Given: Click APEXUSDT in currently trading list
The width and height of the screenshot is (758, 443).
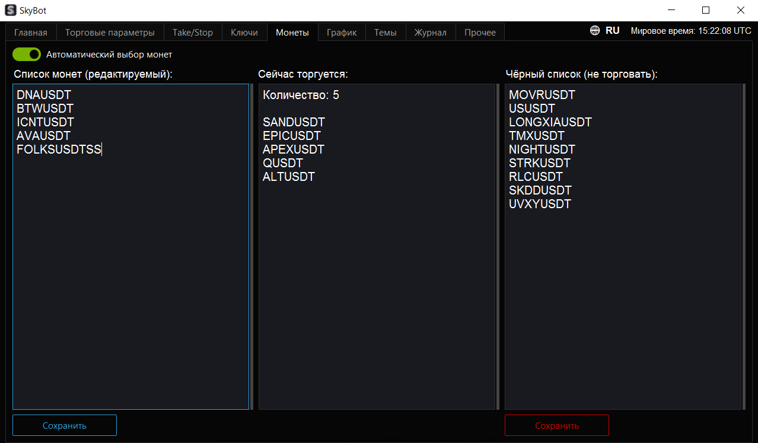Looking at the screenshot, I should (x=294, y=149).
